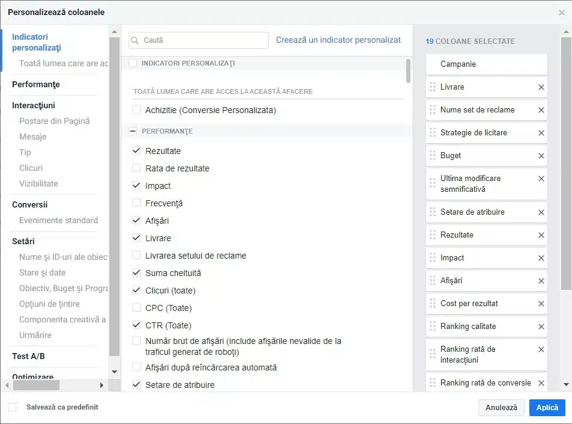Remove the "Rezultate" selected column
This screenshot has width=572, height=424.
(540, 235)
